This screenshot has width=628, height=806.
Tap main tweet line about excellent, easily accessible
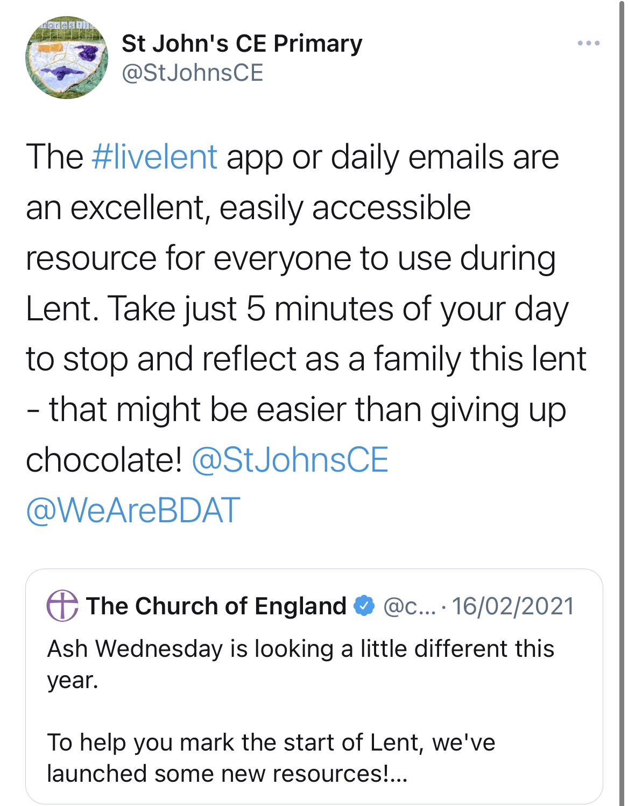coord(248,208)
